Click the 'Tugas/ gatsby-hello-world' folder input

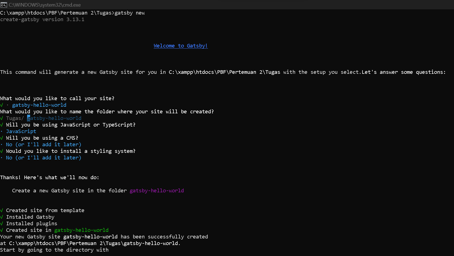pos(44,118)
